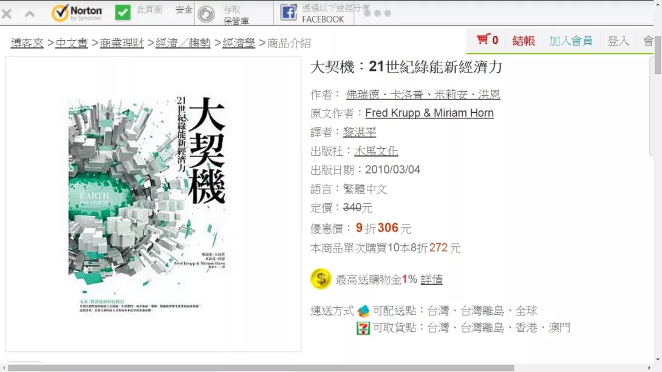Share via the Facebook icon

(288, 13)
